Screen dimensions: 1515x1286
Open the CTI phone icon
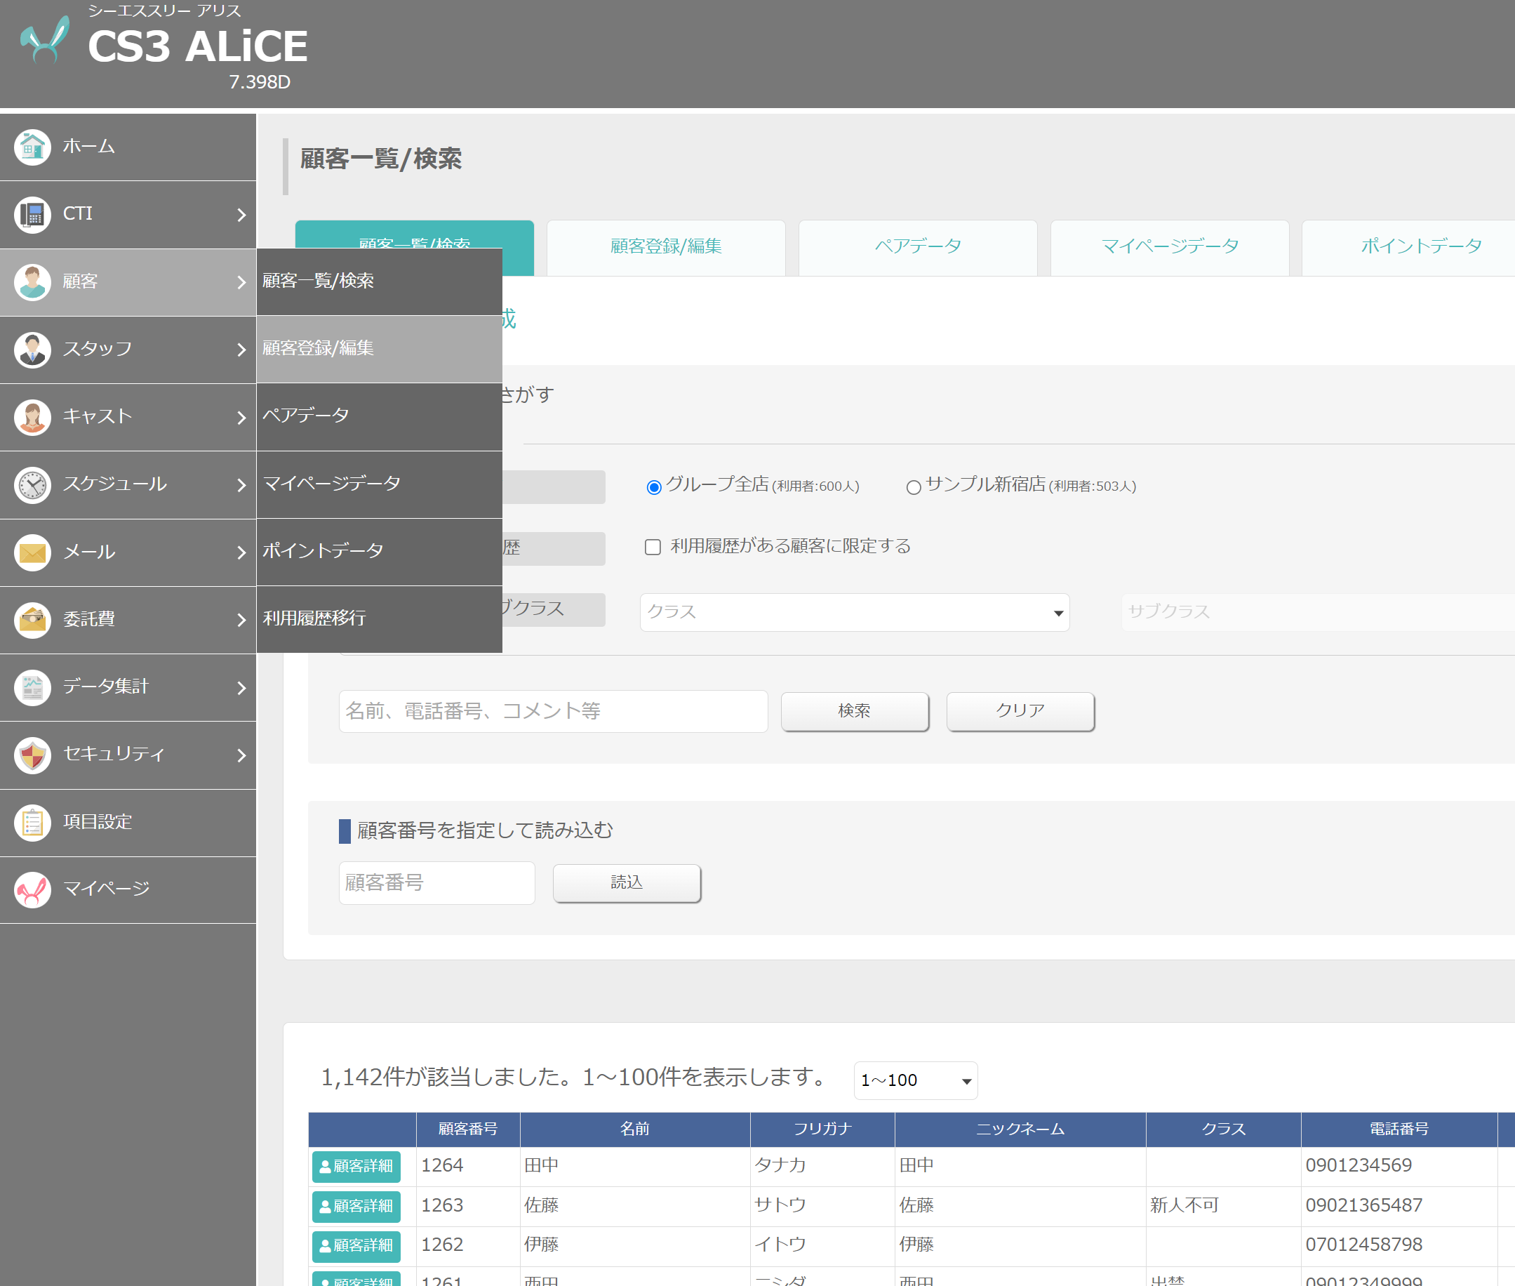(32, 215)
